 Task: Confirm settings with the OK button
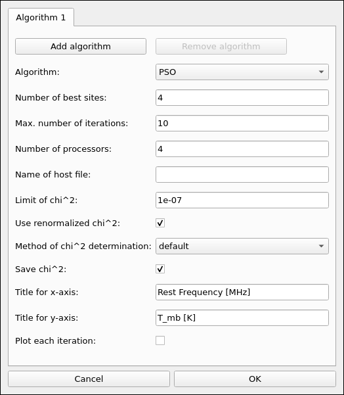255,379
